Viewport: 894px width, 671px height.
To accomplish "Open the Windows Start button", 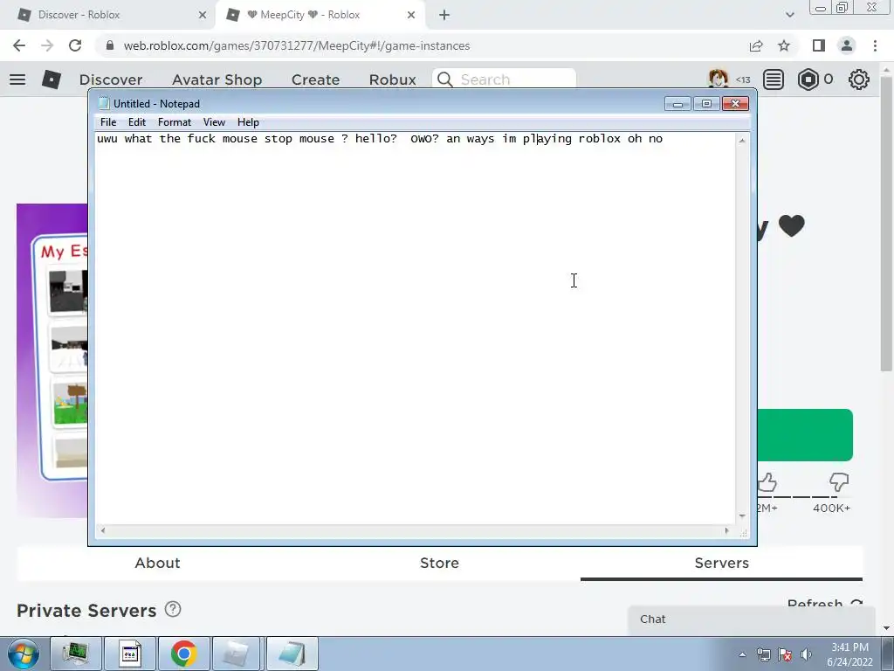I will (x=24, y=654).
